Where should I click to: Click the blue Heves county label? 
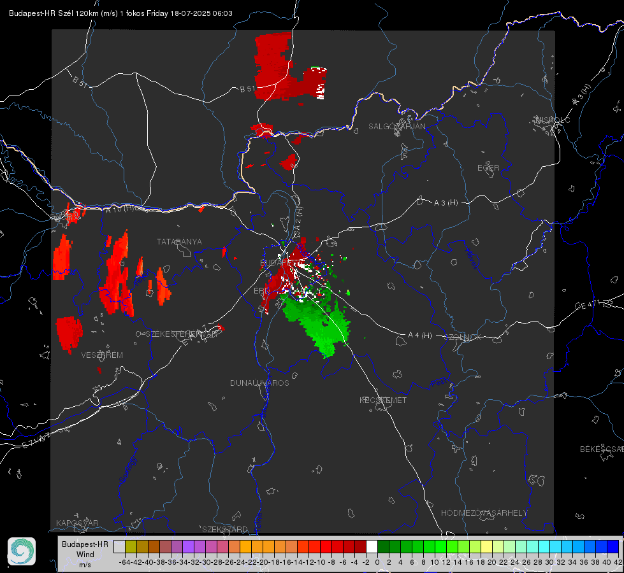tap(471, 259)
